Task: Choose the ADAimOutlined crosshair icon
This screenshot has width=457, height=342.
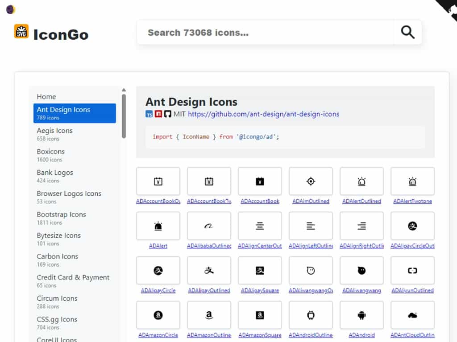Action: [311, 181]
